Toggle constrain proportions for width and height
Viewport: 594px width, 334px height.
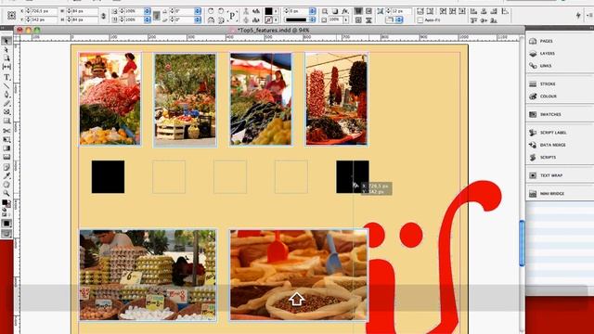(103, 16)
